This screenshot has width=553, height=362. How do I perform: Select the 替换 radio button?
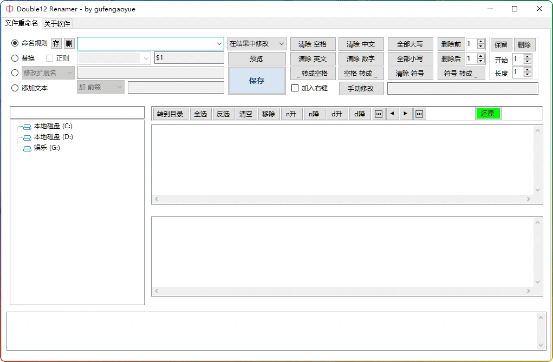pos(15,58)
